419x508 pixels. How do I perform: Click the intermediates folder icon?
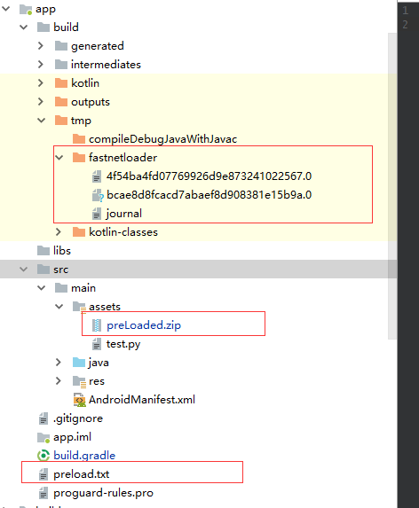click(61, 65)
